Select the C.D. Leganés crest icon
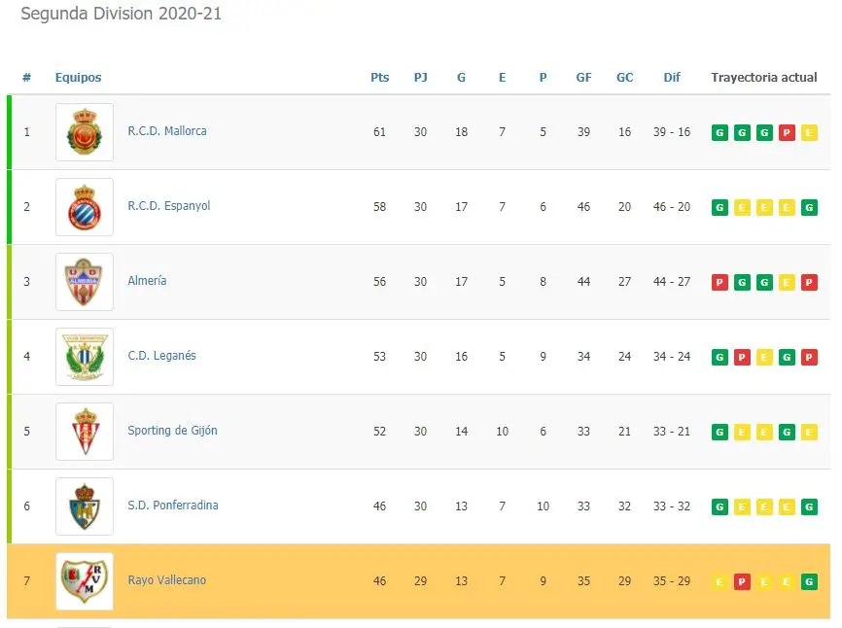The width and height of the screenshot is (842, 628). coord(85,357)
